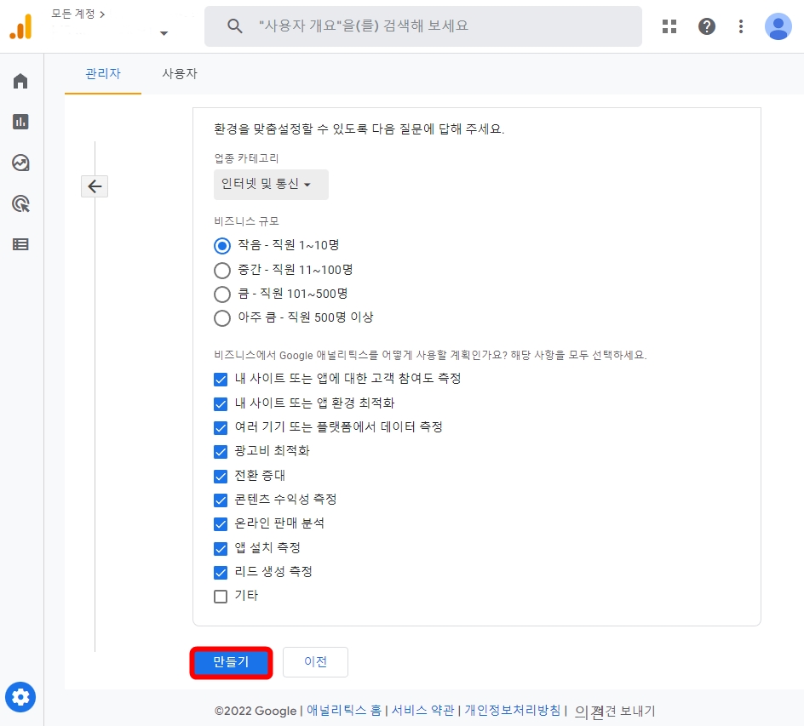Click the profile avatar at top right
Image resolution: width=804 pixels, height=726 pixels.
point(778,26)
